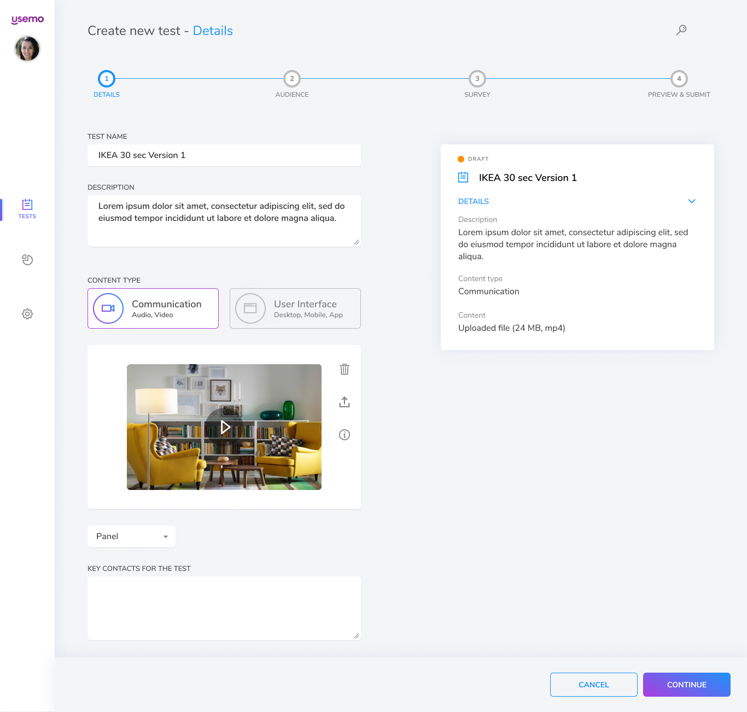Click the clipboard icon beside draft title
Image resolution: width=747 pixels, height=712 pixels.
pos(463,177)
